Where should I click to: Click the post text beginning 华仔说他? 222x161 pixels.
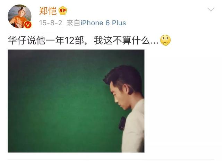pos(83,41)
